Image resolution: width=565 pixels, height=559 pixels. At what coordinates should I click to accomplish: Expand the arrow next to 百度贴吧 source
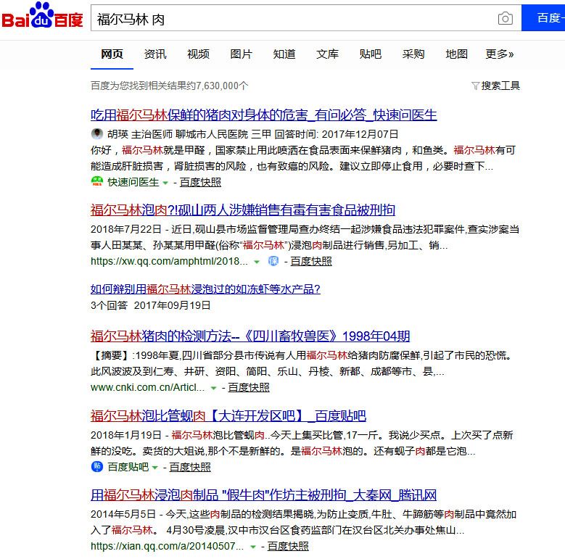point(157,468)
